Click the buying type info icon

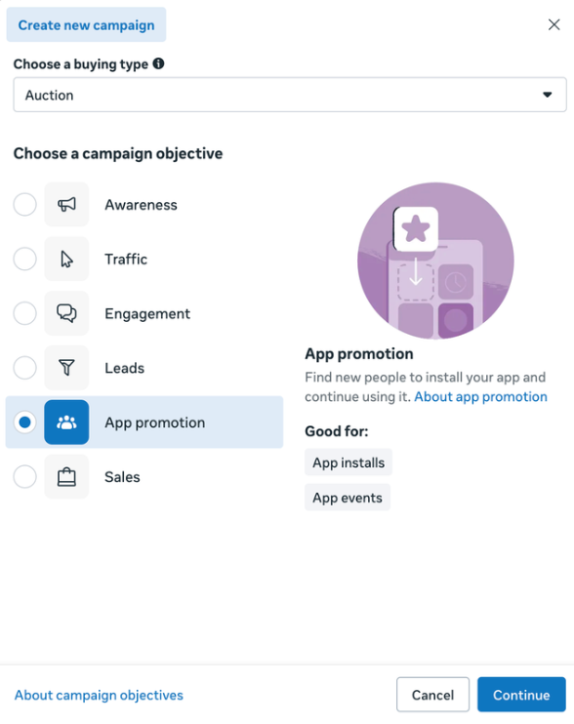pos(158,63)
